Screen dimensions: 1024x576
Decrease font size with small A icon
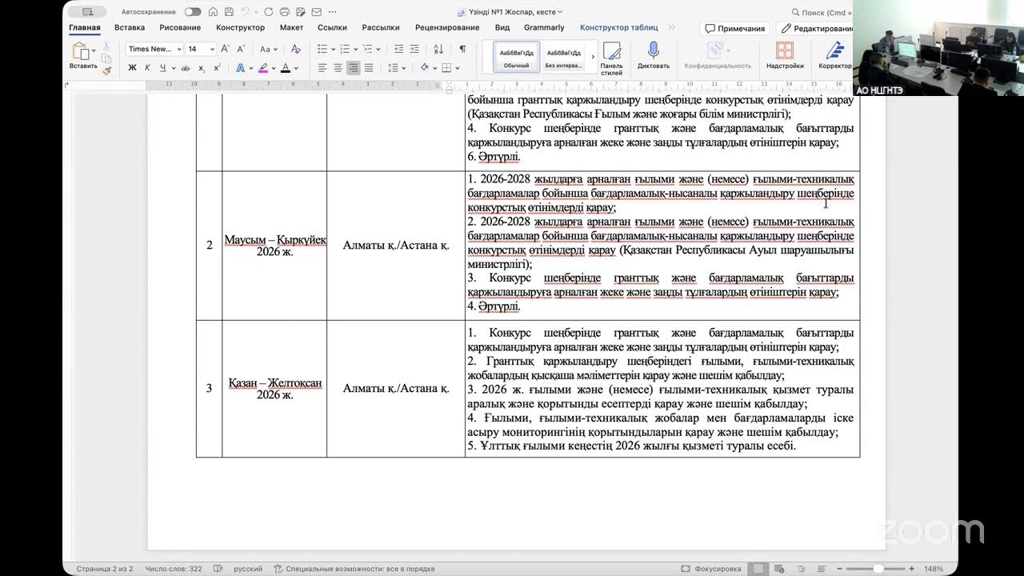(x=241, y=49)
